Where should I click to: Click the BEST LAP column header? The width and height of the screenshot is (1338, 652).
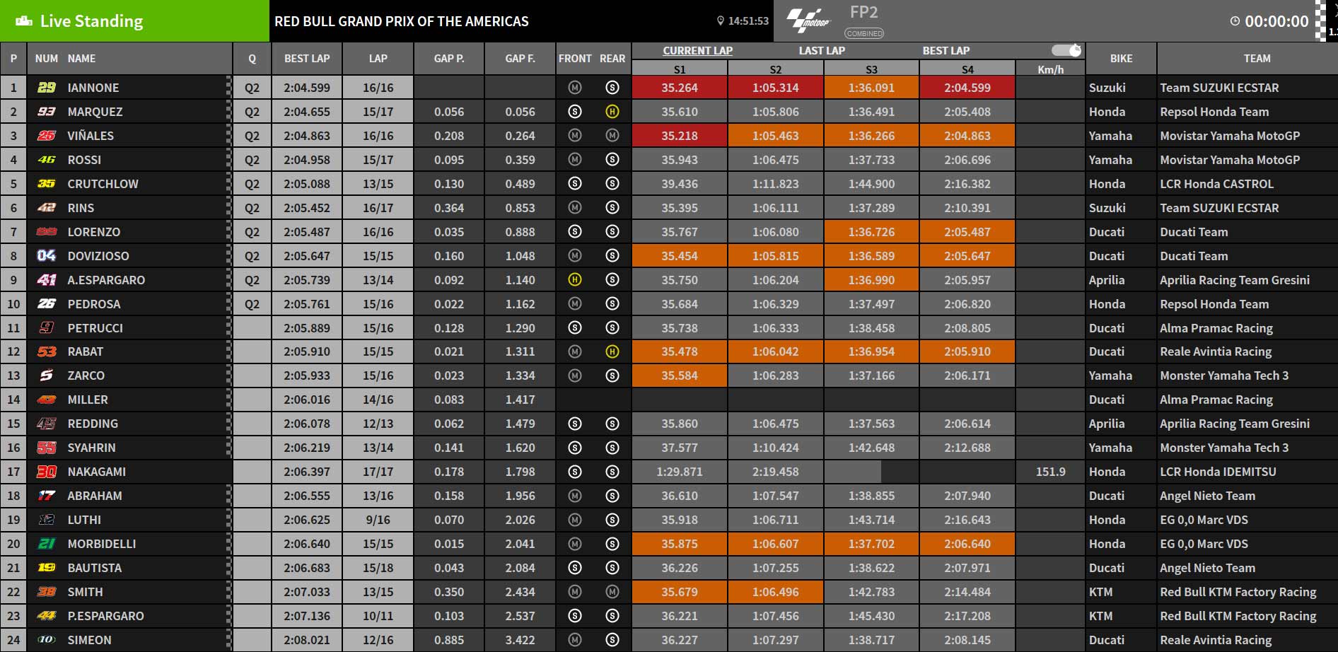[307, 59]
